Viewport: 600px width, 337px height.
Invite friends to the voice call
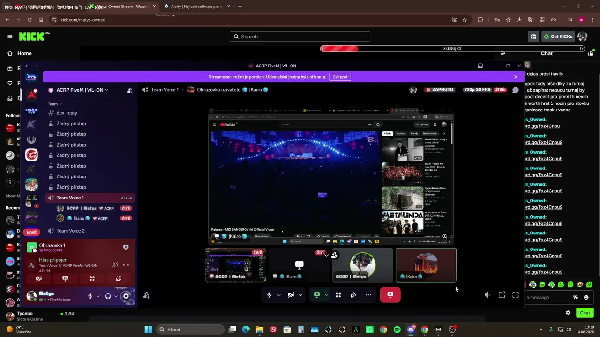146,295
